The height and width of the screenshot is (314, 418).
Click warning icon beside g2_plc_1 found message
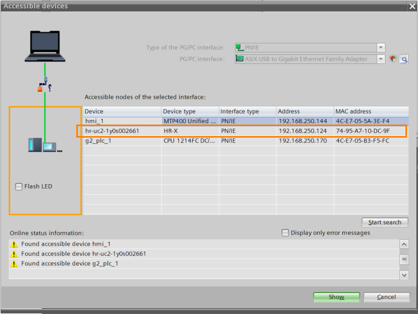(x=14, y=264)
